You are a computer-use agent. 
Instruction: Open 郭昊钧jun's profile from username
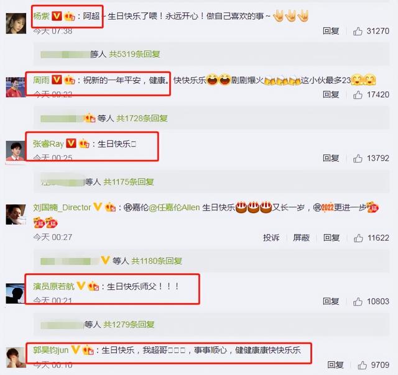click(x=51, y=350)
